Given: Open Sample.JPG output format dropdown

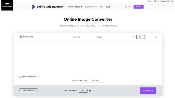Looking at the screenshot, I should (140, 37).
